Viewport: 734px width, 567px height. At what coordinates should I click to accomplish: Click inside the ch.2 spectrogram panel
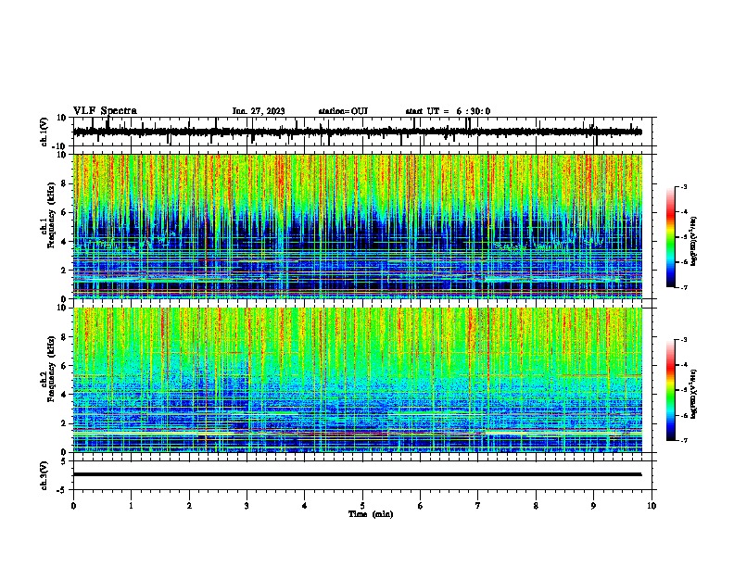tap(358, 380)
